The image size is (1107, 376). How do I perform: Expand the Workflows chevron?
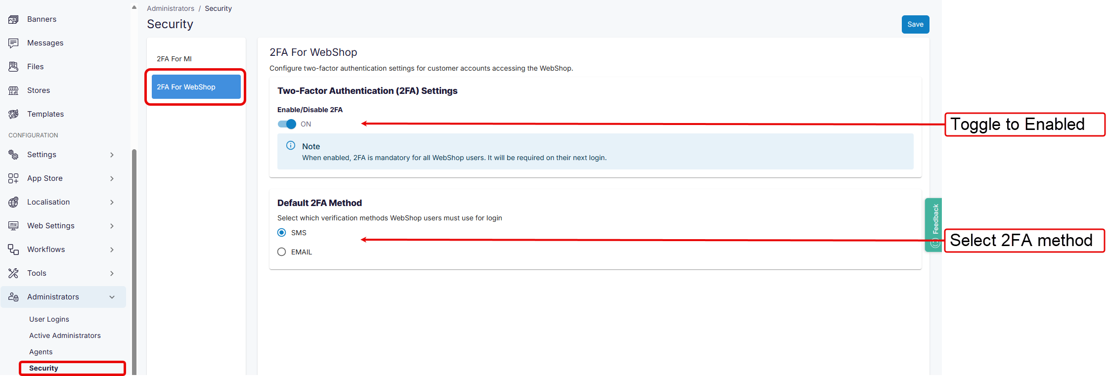(112, 250)
